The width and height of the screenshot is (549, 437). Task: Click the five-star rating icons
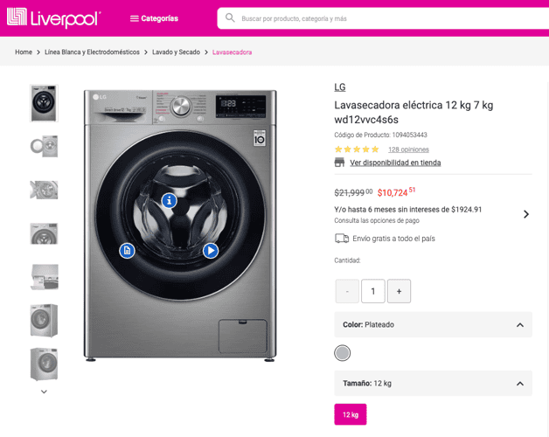click(x=357, y=149)
